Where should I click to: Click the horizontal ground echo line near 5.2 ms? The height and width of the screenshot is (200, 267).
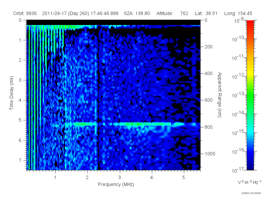132,124
